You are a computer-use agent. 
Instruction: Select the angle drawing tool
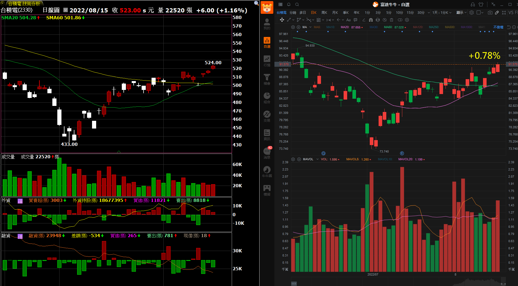click(364, 20)
